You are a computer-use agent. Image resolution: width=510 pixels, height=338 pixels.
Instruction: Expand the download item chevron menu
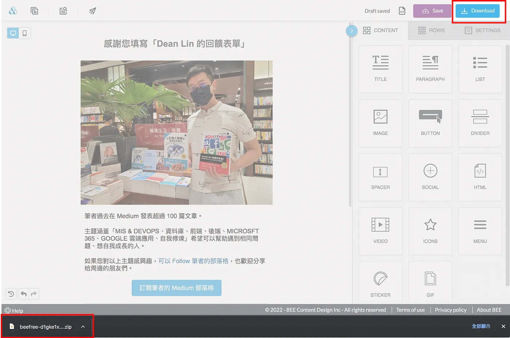pyautogui.click(x=83, y=327)
